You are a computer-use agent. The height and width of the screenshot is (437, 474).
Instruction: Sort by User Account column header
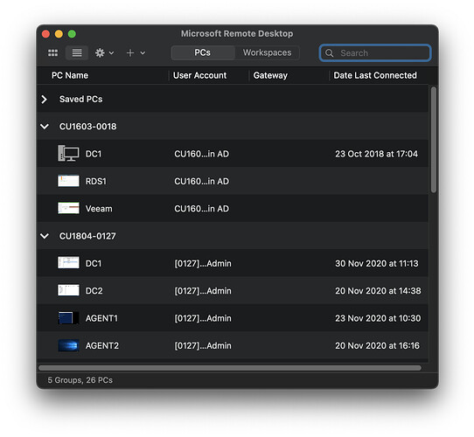[199, 75]
